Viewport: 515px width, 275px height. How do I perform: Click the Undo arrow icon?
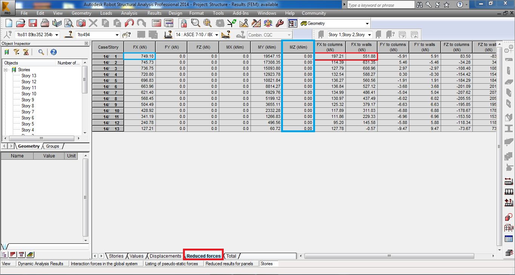129,23
